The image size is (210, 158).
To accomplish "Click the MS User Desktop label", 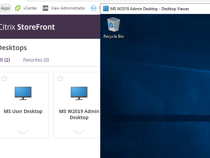I will pos(23,111).
